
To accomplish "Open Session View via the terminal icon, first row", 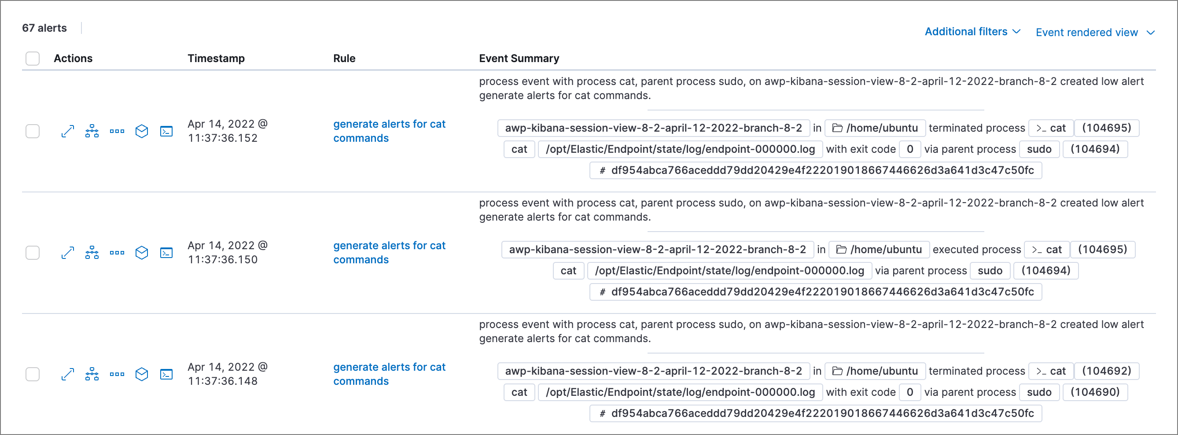I will [x=166, y=131].
